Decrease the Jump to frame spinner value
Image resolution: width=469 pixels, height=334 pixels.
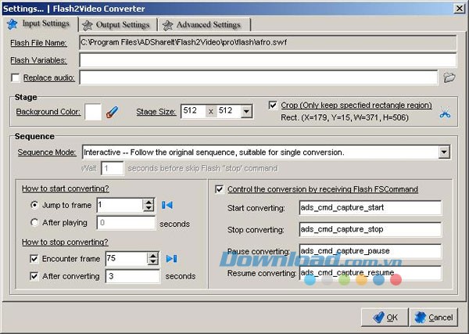pos(149,208)
